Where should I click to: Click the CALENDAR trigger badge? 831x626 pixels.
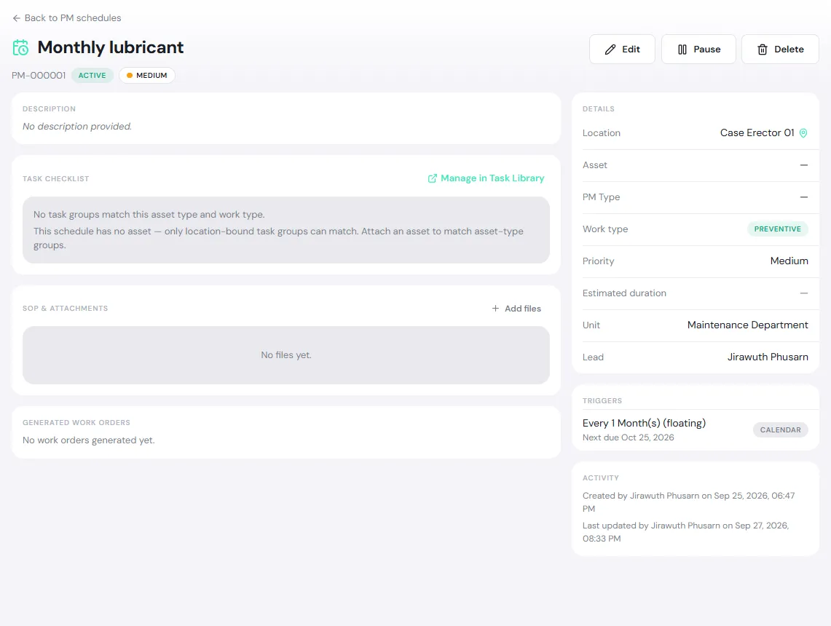(780, 429)
